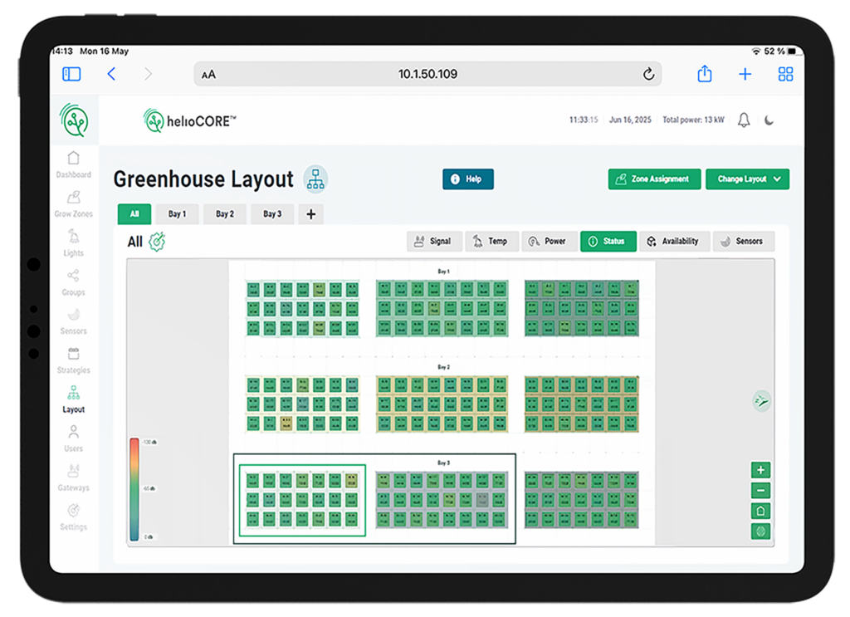
Task: Click the zoom in plus button
Action: (761, 470)
